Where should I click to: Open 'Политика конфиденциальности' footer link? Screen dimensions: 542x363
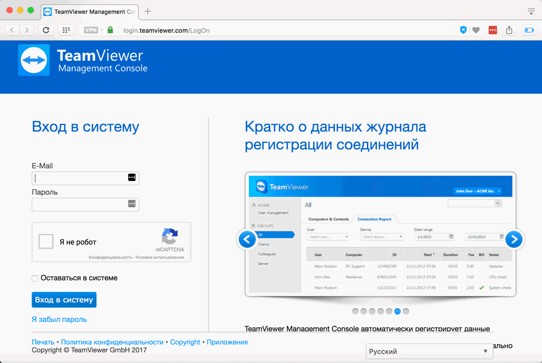point(112,342)
